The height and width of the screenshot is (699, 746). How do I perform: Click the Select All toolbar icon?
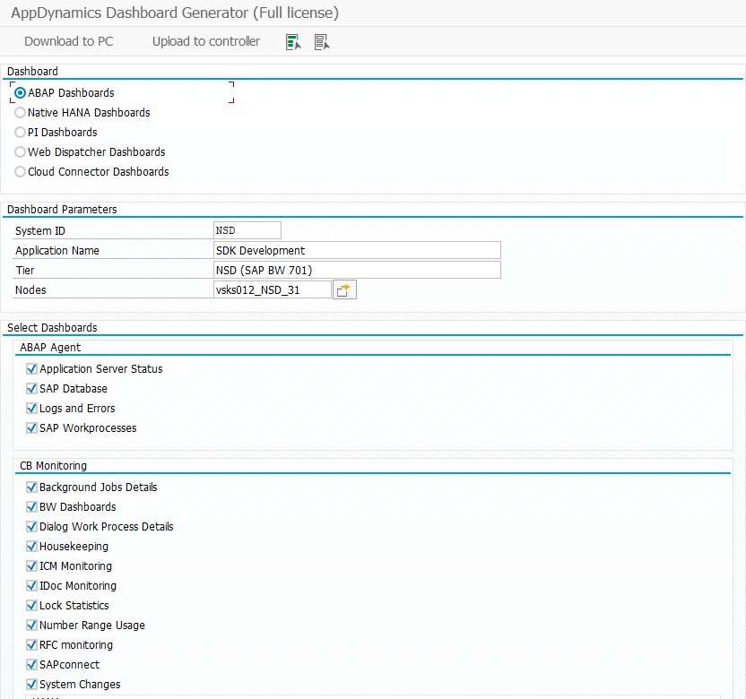click(293, 42)
